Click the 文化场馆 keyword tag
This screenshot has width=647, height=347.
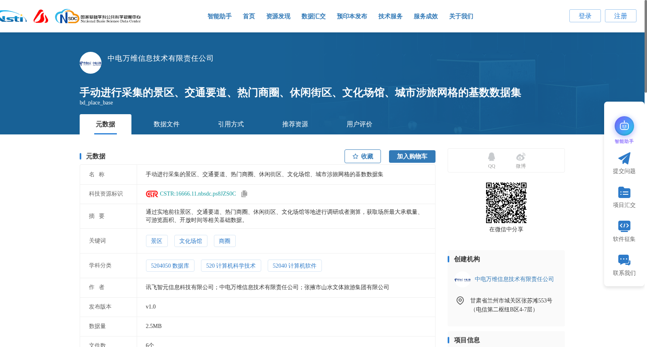point(191,241)
